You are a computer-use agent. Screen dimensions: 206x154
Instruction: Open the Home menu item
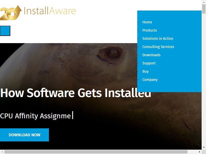coord(147,22)
